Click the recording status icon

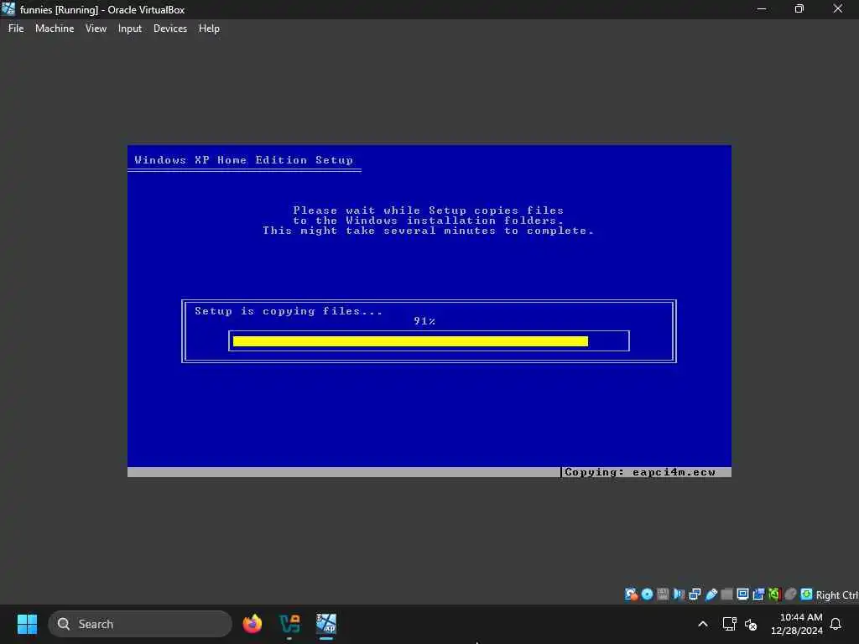click(x=758, y=595)
